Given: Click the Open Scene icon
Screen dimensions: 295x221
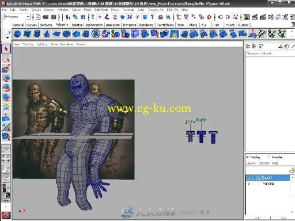Looking at the screenshot, I should coord(46,17).
